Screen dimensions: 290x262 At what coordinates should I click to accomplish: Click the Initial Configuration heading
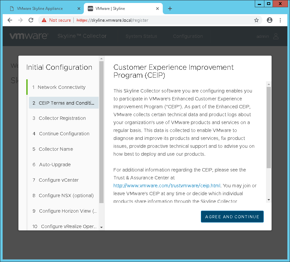tap(59, 67)
